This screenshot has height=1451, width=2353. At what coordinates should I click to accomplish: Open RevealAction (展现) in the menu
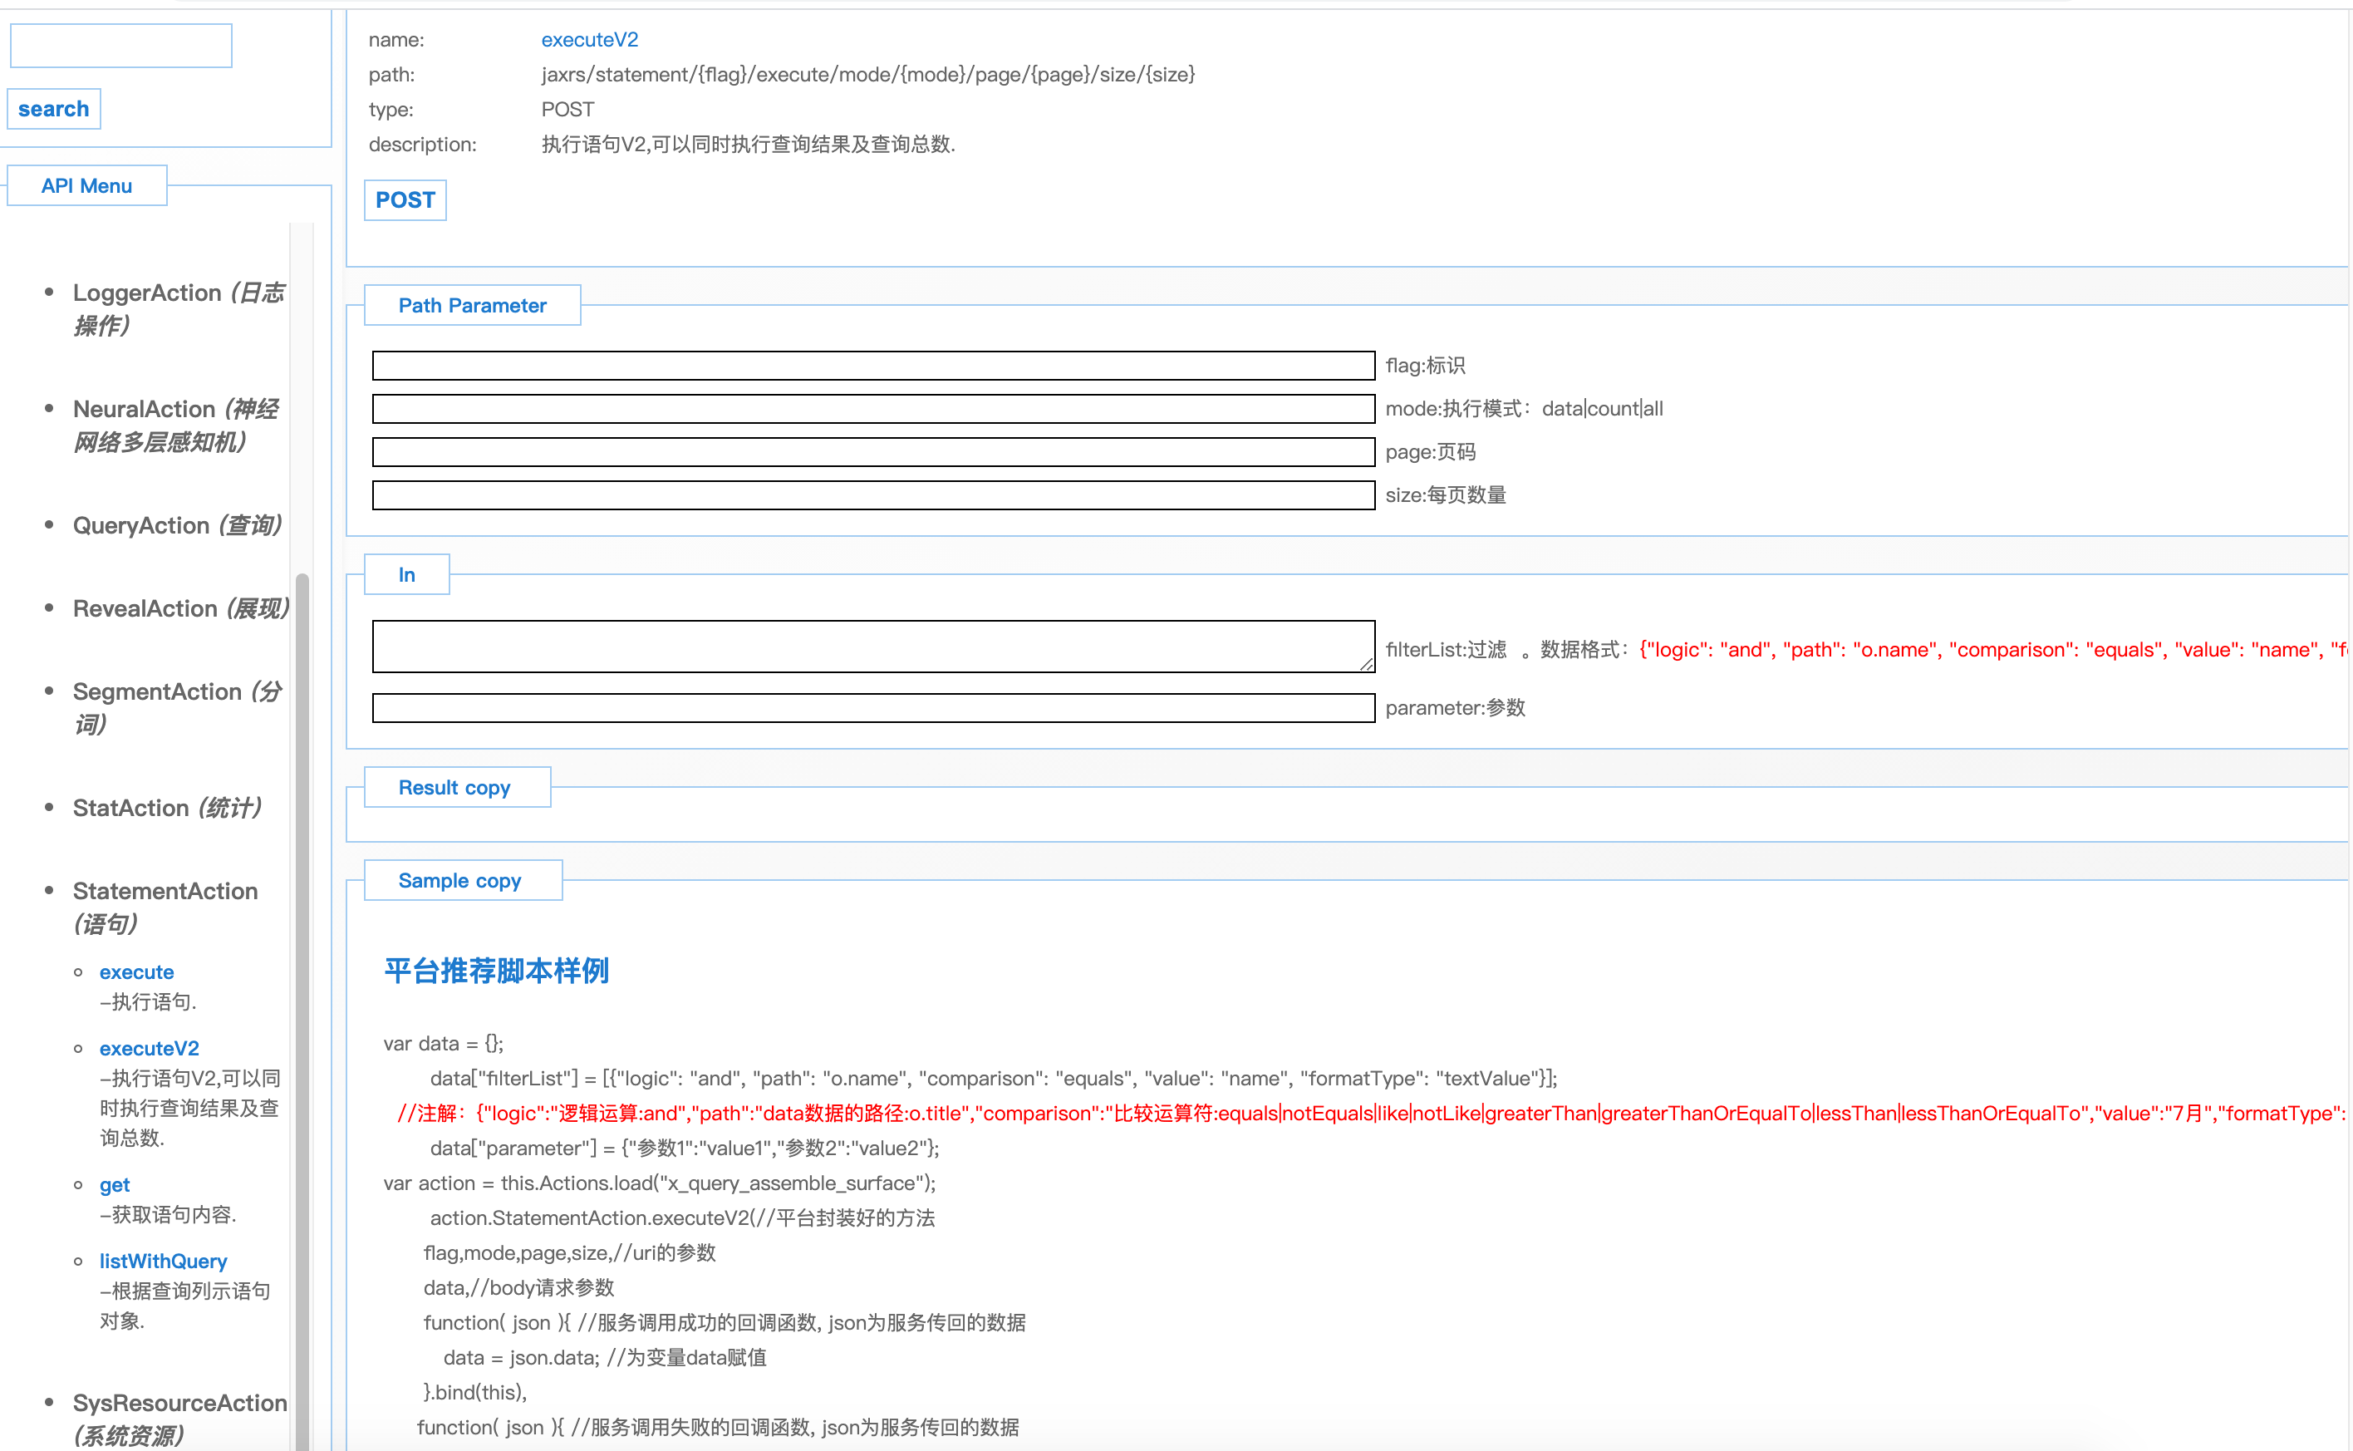[x=181, y=608]
